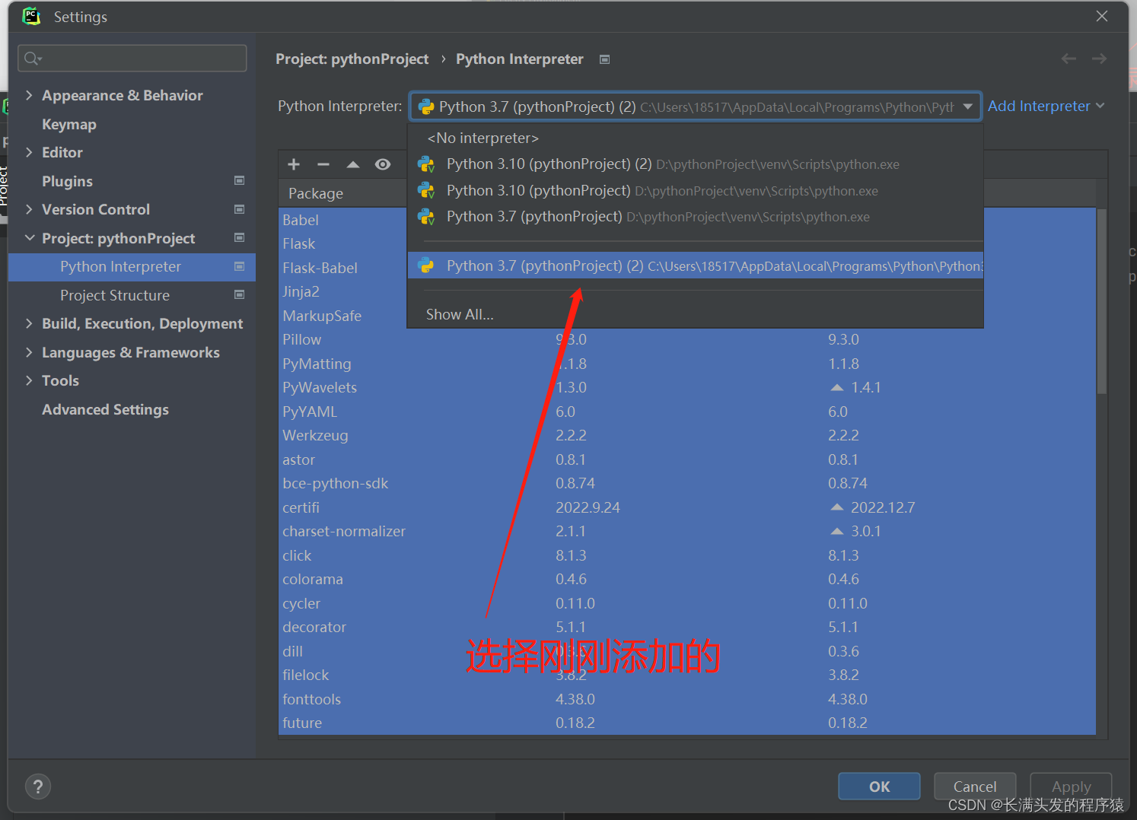
Task: Expand Version Control section
Action: pos(29,209)
